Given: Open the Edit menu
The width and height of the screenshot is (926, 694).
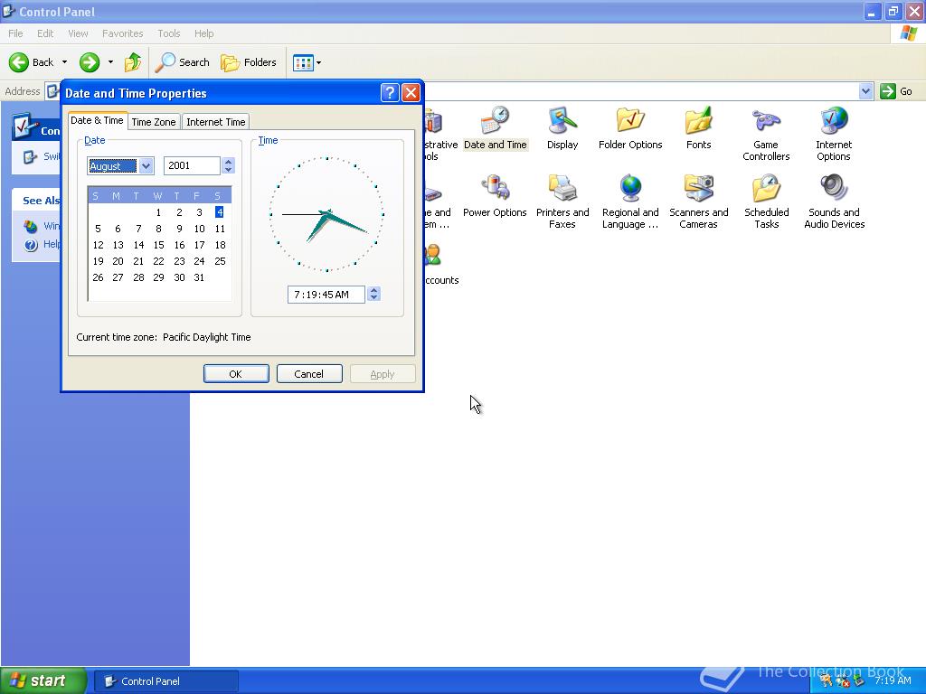Looking at the screenshot, I should [x=45, y=33].
